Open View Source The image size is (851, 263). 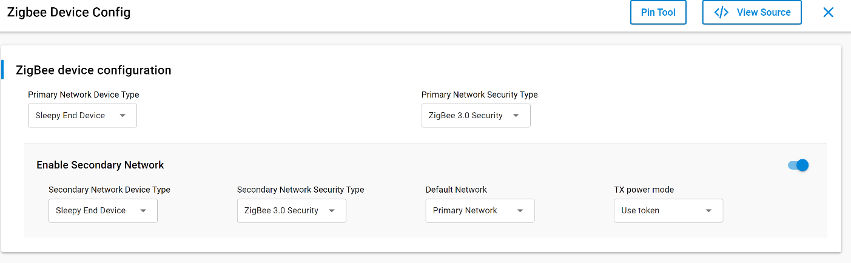click(752, 12)
